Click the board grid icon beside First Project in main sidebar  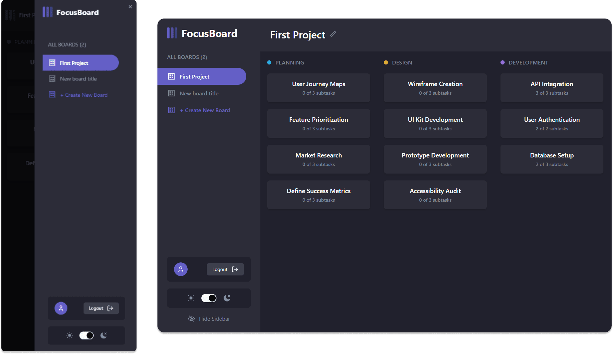171,76
